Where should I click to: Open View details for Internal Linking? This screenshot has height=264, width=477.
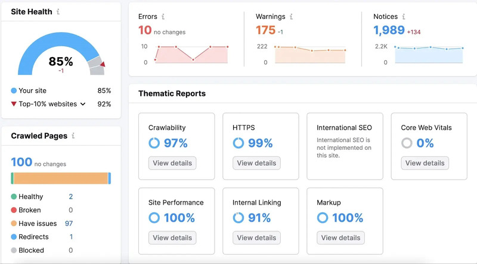pos(256,238)
